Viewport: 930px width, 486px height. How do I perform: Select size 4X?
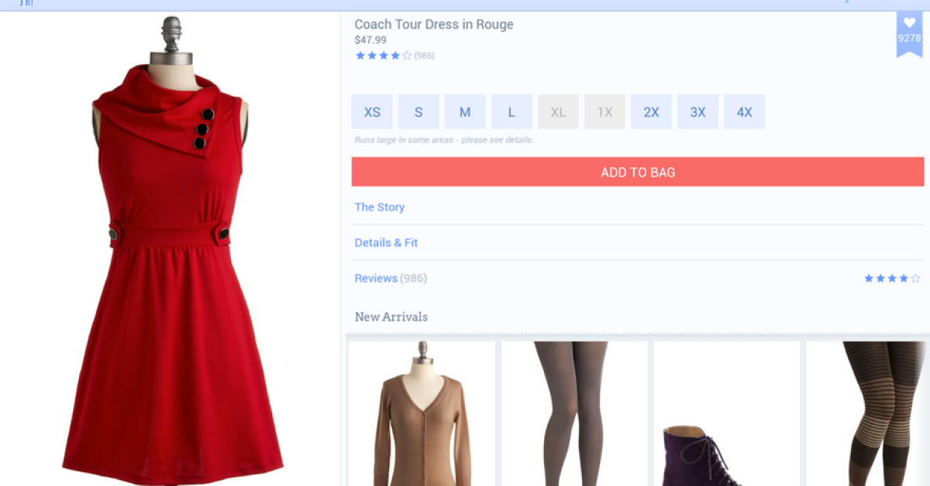[x=744, y=112]
